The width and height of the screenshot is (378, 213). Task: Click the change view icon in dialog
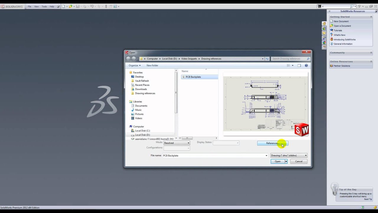tap(289, 65)
